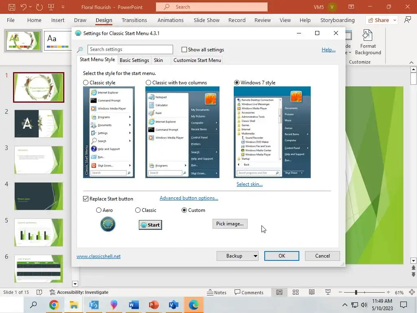This screenshot has width=417, height=313.
Task: Open the Share dropdown arrow
Action: (395, 20)
